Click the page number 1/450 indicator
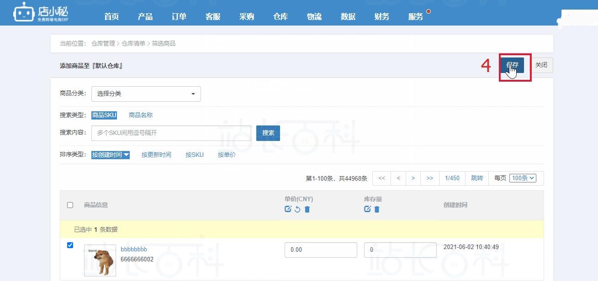Screen dimensions: 598x281 [x=451, y=178]
